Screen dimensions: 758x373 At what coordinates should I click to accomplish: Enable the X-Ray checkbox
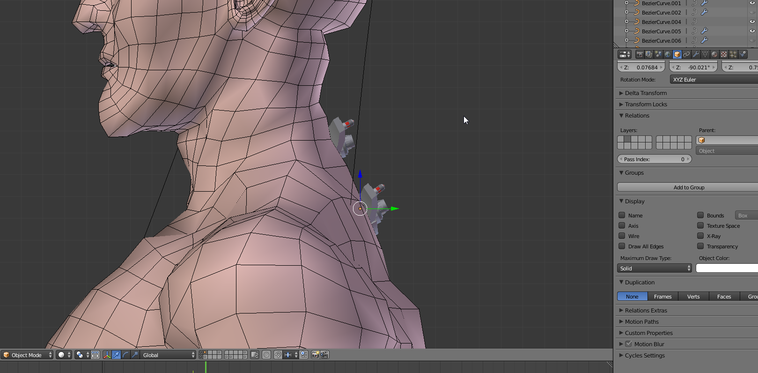700,236
